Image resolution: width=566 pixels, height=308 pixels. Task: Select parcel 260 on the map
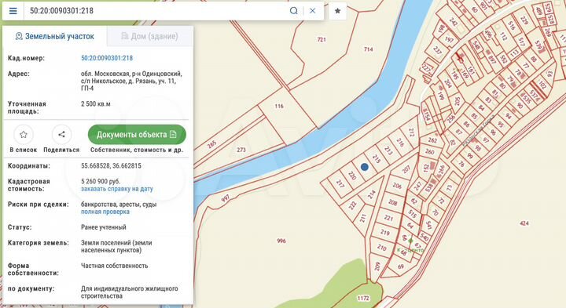point(429,151)
